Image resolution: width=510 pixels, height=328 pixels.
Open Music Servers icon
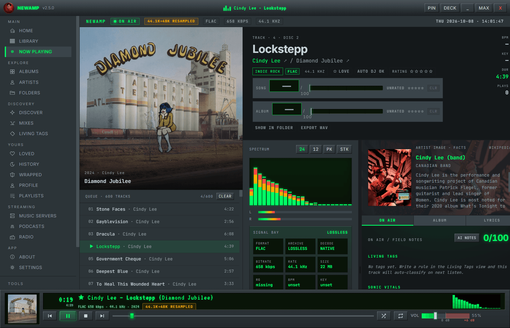pyautogui.click(x=12, y=216)
